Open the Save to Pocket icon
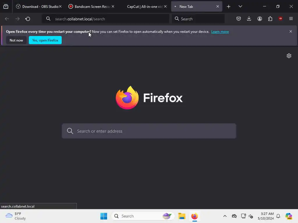Image resolution: width=298 pixels, height=223 pixels. coord(239,19)
